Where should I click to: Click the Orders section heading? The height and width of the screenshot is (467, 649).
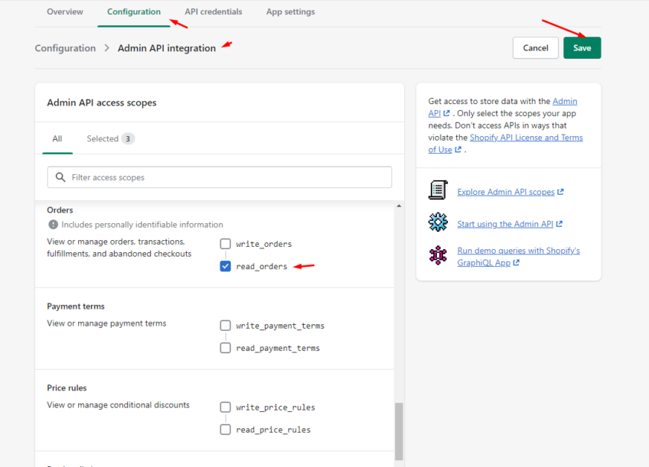pyautogui.click(x=60, y=210)
